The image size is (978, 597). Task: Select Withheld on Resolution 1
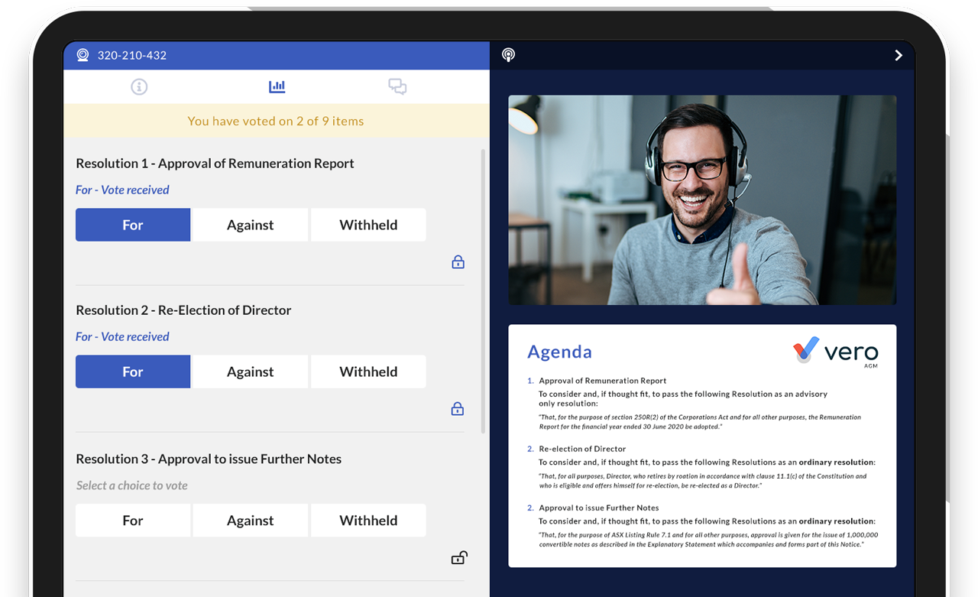pyautogui.click(x=368, y=225)
